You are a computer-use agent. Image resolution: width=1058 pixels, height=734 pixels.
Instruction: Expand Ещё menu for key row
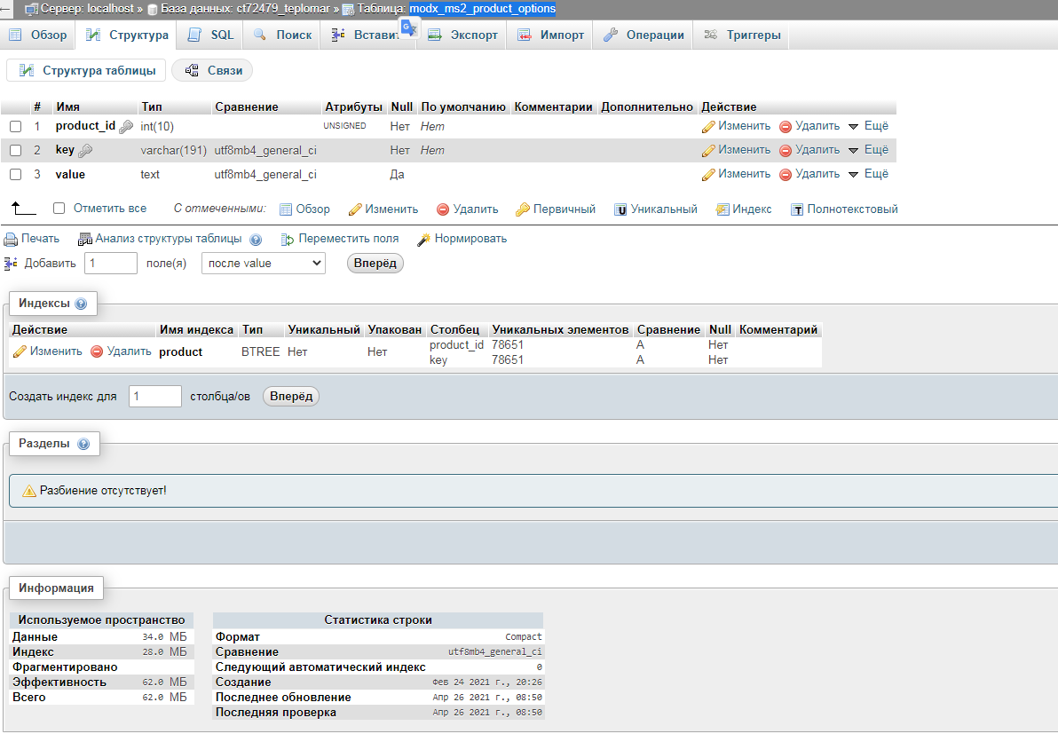click(868, 150)
